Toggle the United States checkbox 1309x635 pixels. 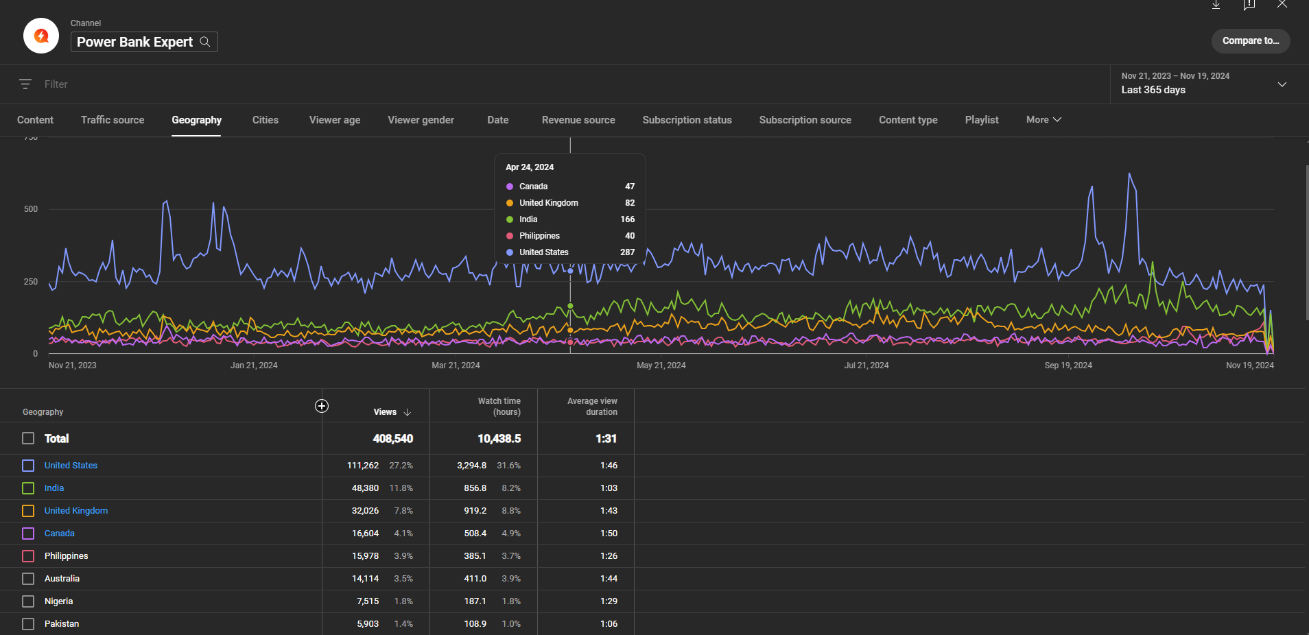28,466
